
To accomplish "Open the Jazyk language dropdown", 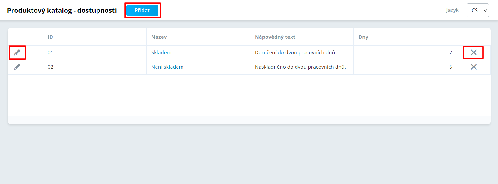I will point(478,10).
